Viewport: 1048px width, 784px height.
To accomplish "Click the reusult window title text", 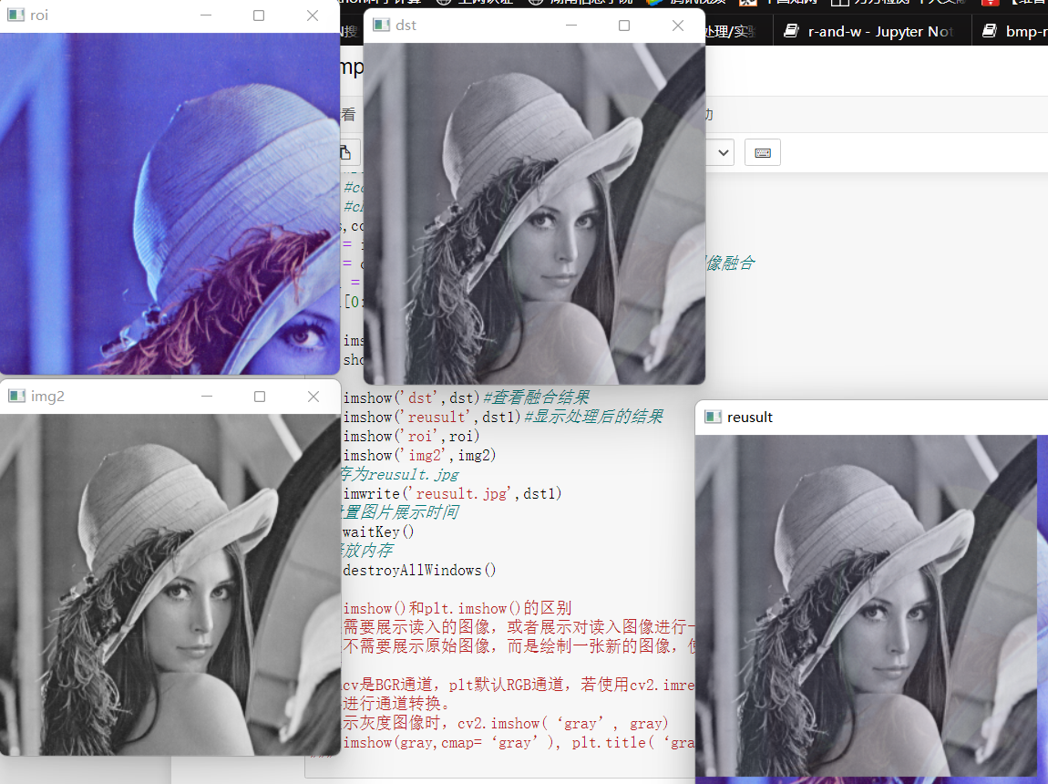I will pos(750,417).
